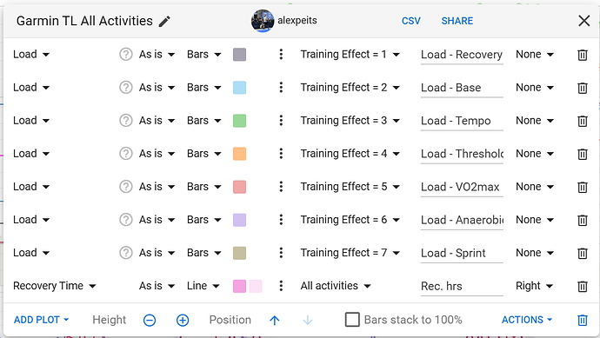Change the Recovery Time metric dropdown
This screenshot has height=338, width=600.
pos(54,286)
